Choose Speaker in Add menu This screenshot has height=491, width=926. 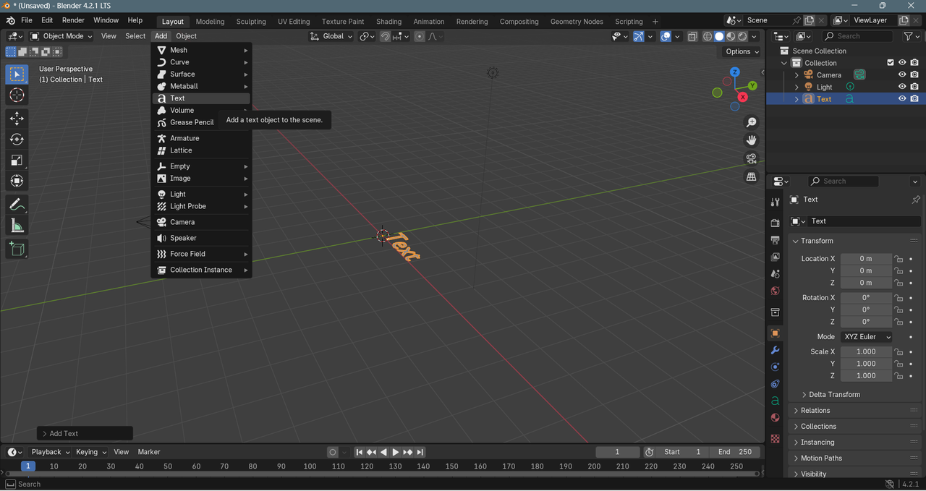coord(202,238)
